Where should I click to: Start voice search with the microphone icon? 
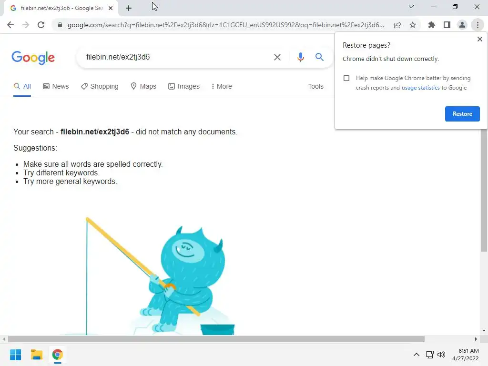pyautogui.click(x=300, y=57)
